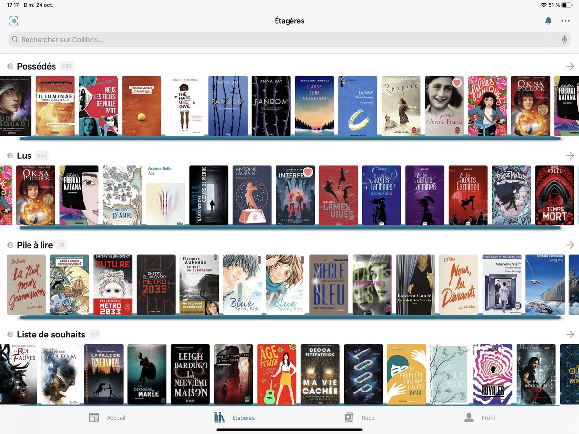The image size is (579, 434).
Task: Open Âge Tendre book cover
Action: pyautogui.click(x=276, y=374)
